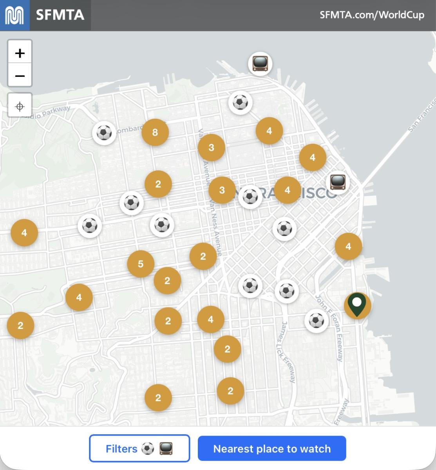Select soccer marker just below the northern TV marker
The height and width of the screenshot is (470, 436).
[241, 103]
